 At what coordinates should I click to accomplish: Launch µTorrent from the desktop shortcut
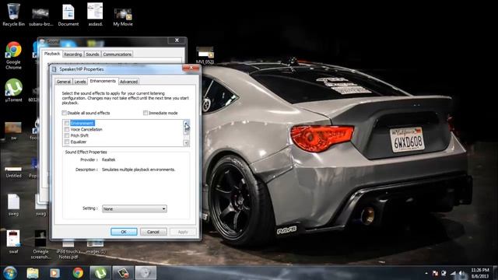coord(14,90)
